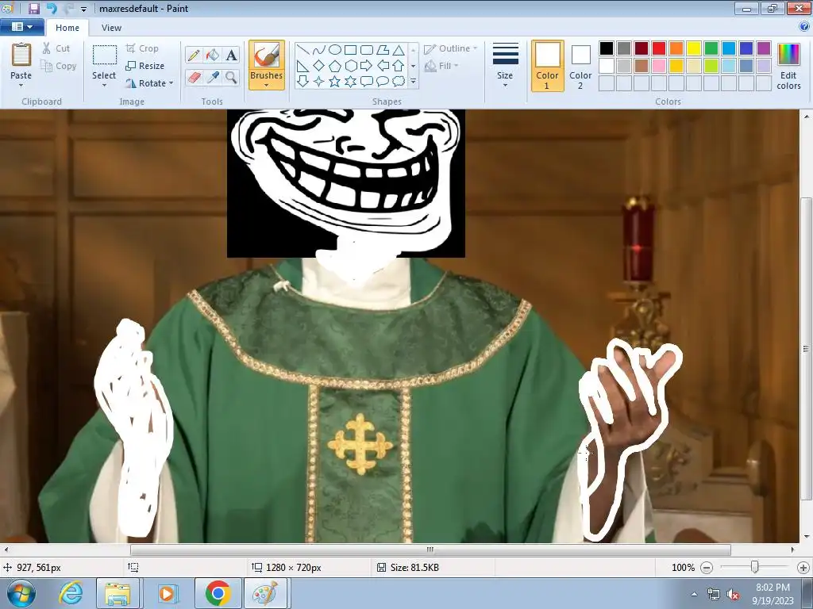Pick the black color swatch

pyautogui.click(x=607, y=48)
